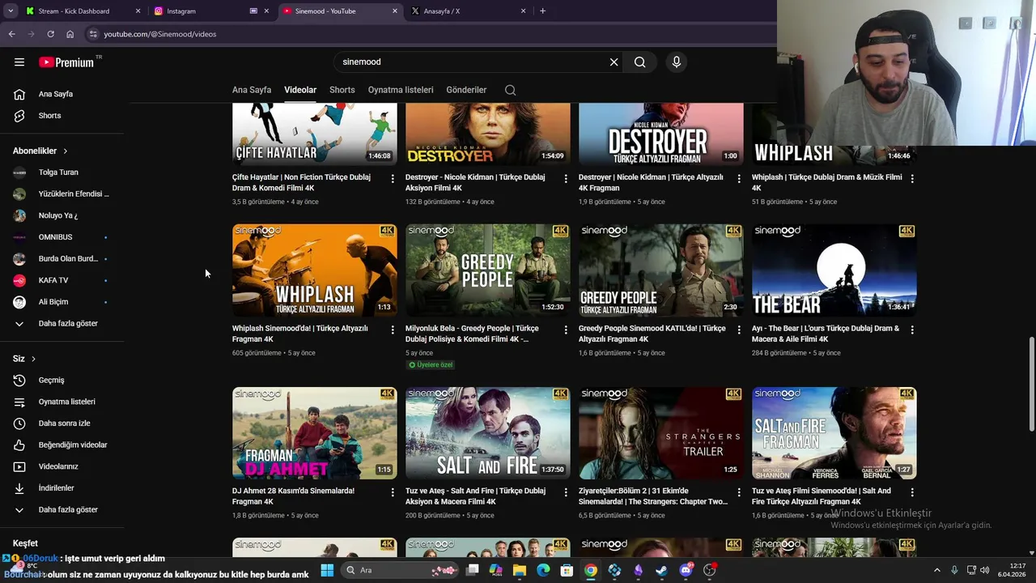Open options for Whiplash Sinemood'da fragman video

pyautogui.click(x=393, y=330)
